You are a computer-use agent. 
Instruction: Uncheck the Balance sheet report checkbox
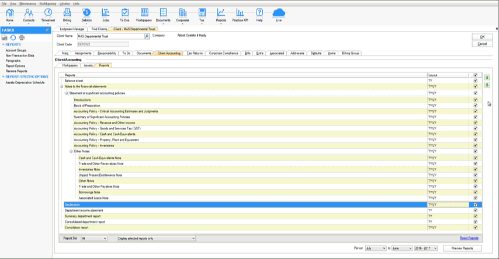click(x=476, y=80)
